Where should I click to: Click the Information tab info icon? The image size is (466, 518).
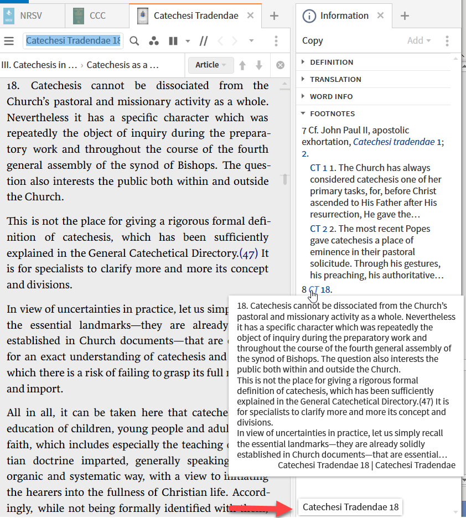(309, 16)
